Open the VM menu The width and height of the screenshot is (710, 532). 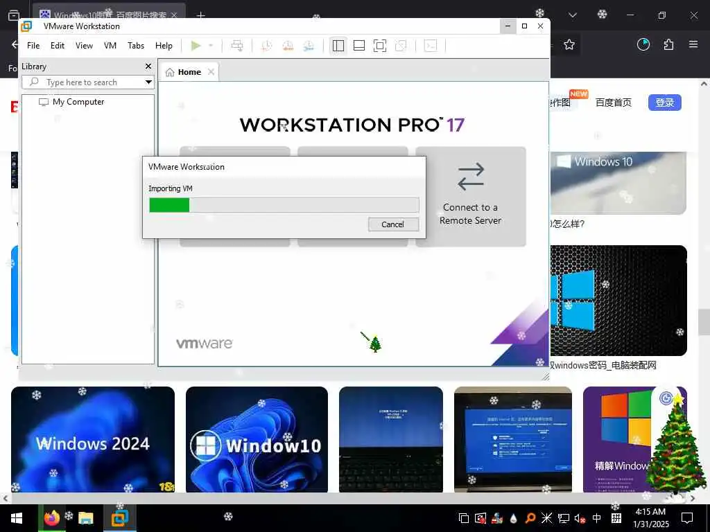tap(110, 46)
